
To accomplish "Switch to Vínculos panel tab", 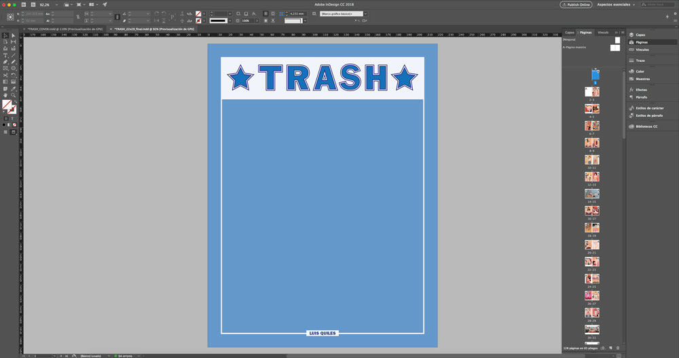I will pyautogui.click(x=603, y=32).
